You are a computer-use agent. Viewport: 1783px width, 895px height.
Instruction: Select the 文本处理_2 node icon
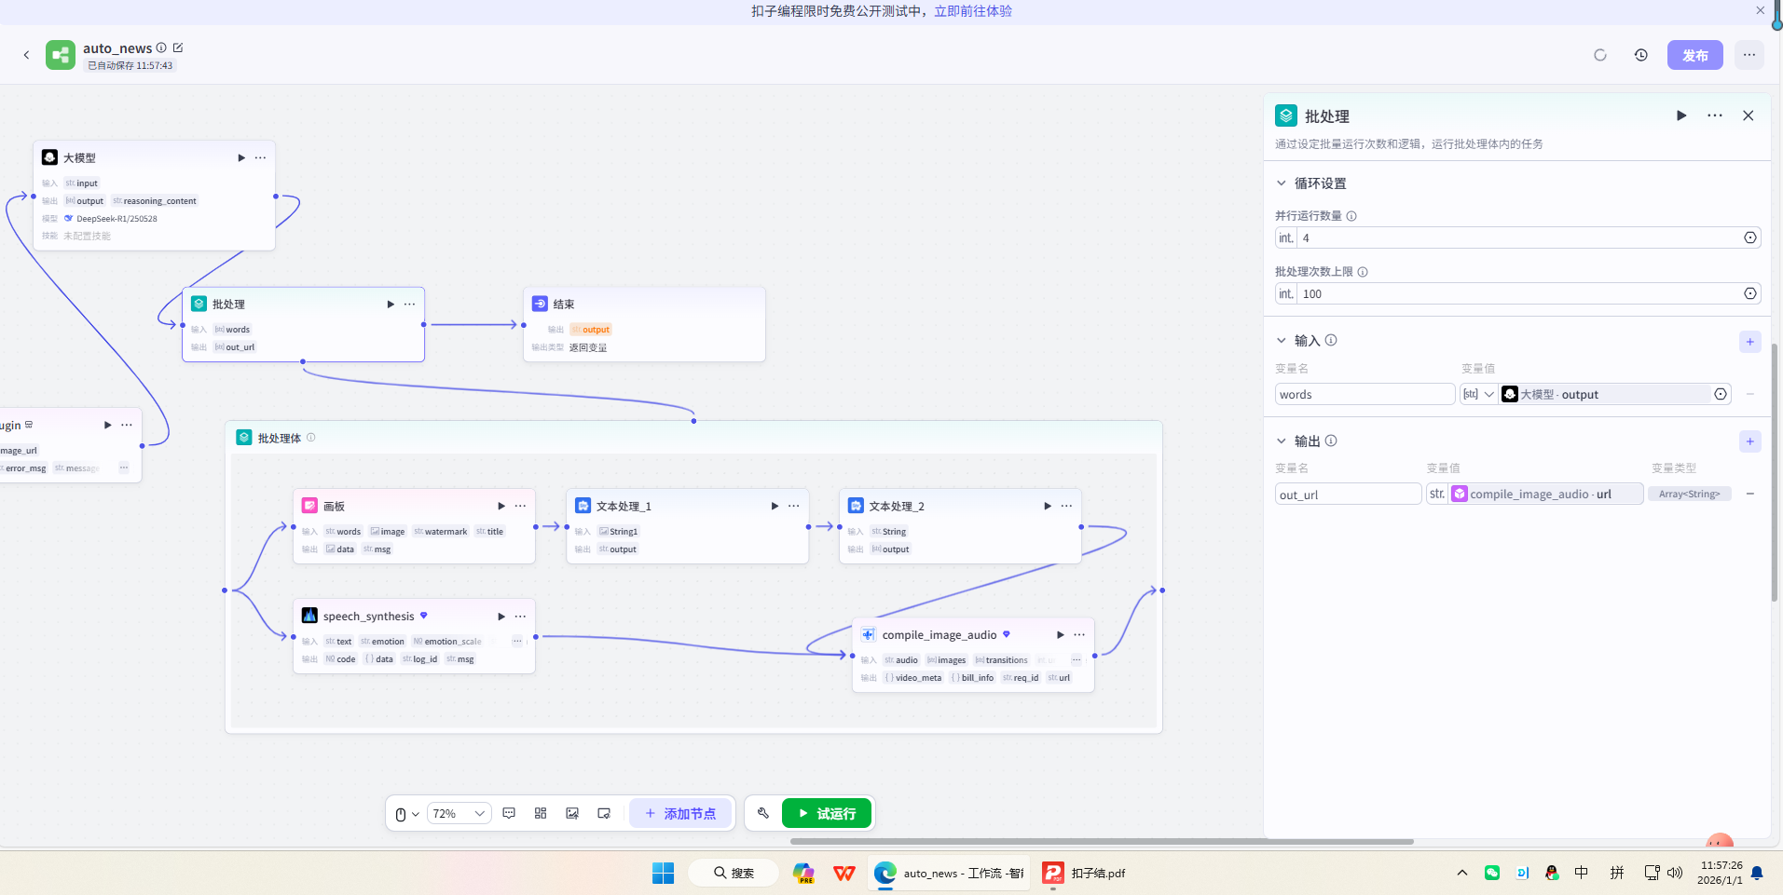coord(856,506)
